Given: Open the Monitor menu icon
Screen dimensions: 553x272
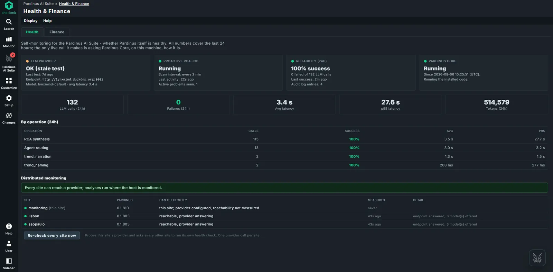Looking at the screenshot, I should tap(9, 39).
